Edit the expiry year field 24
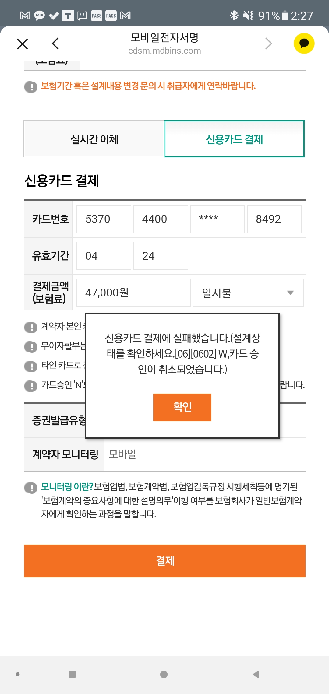This screenshot has height=694, width=329. click(x=161, y=256)
